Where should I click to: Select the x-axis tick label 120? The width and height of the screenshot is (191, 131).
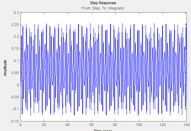[x=163, y=125]
